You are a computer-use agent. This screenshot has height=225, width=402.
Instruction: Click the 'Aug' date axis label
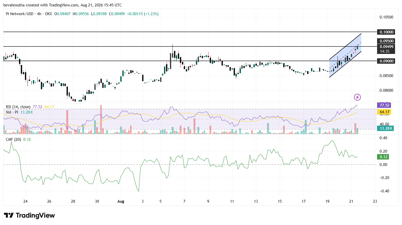point(121,201)
